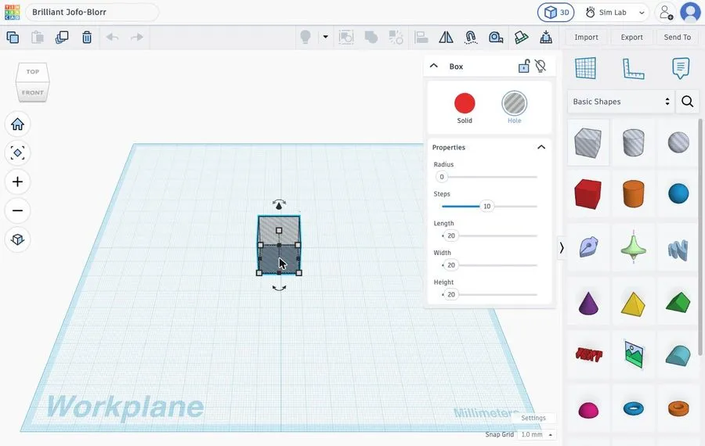
Task: Click the Ungroup shapes icon
Action: pos(396,38)
